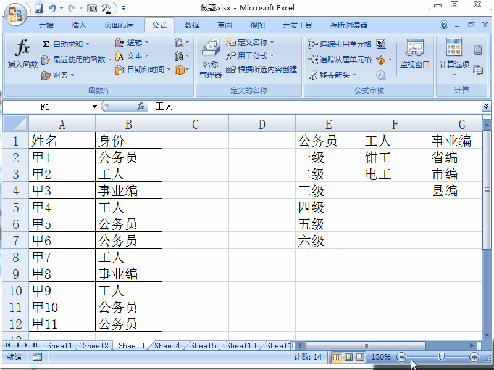Click the Calculate Sheet icon
Screen dimensions: 494x370
pos(477,70)
